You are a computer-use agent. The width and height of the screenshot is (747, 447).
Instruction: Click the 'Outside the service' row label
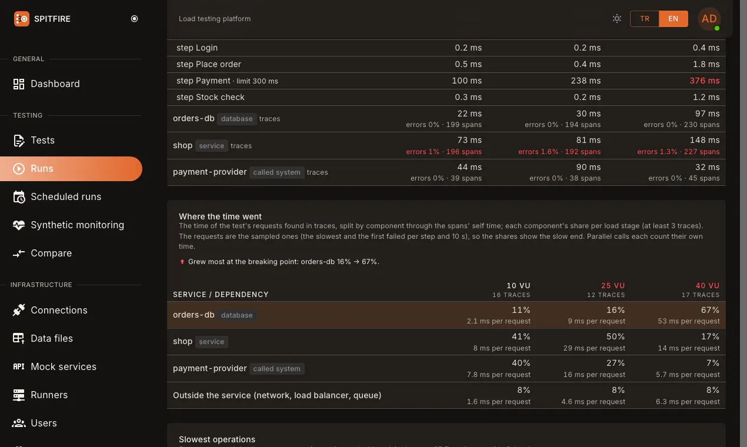[x=277, y=395]
